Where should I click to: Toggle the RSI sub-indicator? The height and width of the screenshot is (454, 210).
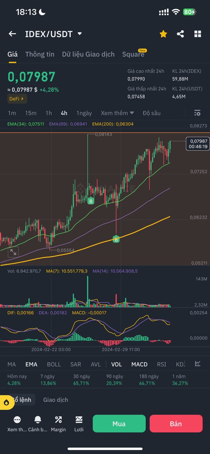(x=162, y=364)
